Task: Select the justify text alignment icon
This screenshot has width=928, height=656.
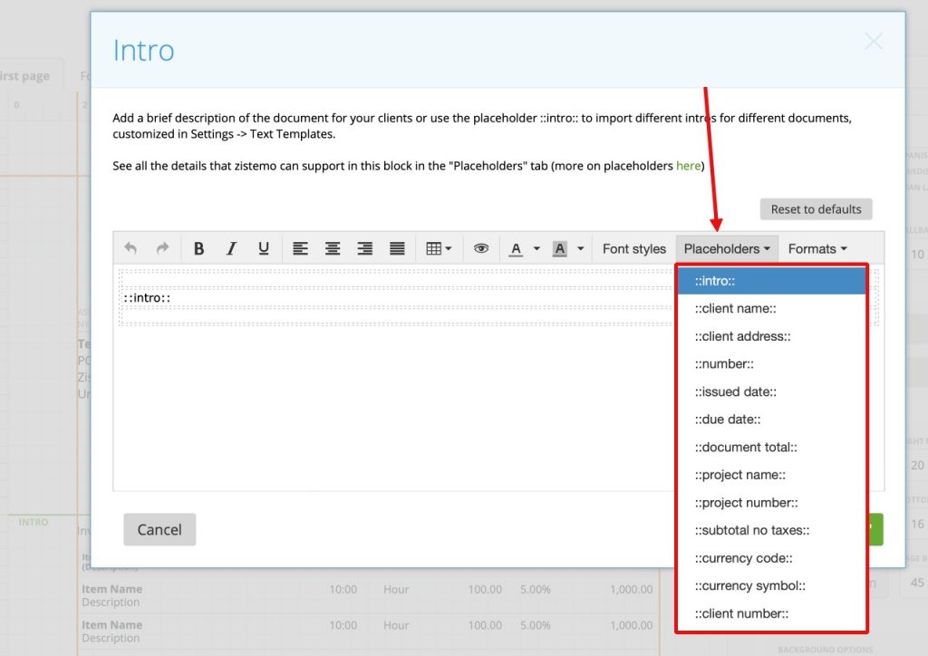Action: pos(396,248)
